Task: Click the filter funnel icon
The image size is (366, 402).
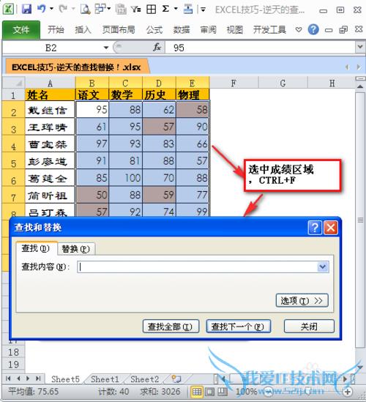Action: pyautogui.click(x=135, y=10)
